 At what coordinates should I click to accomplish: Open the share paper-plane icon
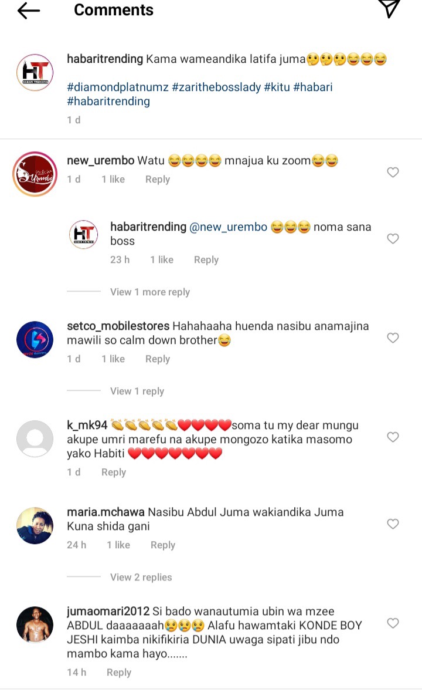[389, 8]
